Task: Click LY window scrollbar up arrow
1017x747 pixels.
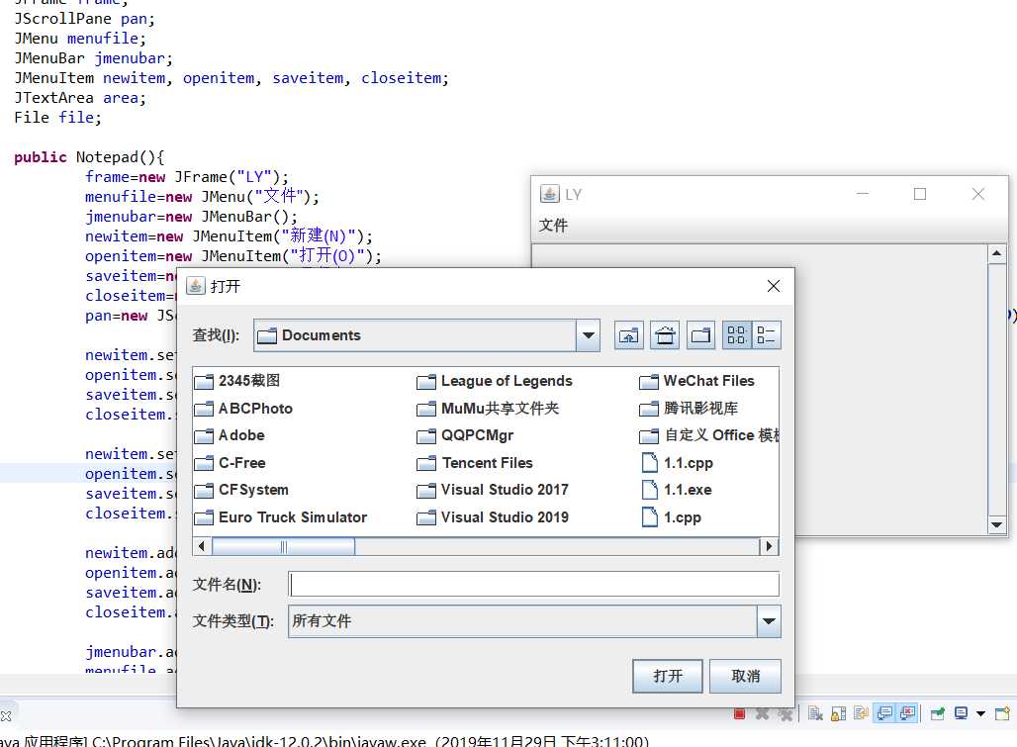Action: pos(997,253)
